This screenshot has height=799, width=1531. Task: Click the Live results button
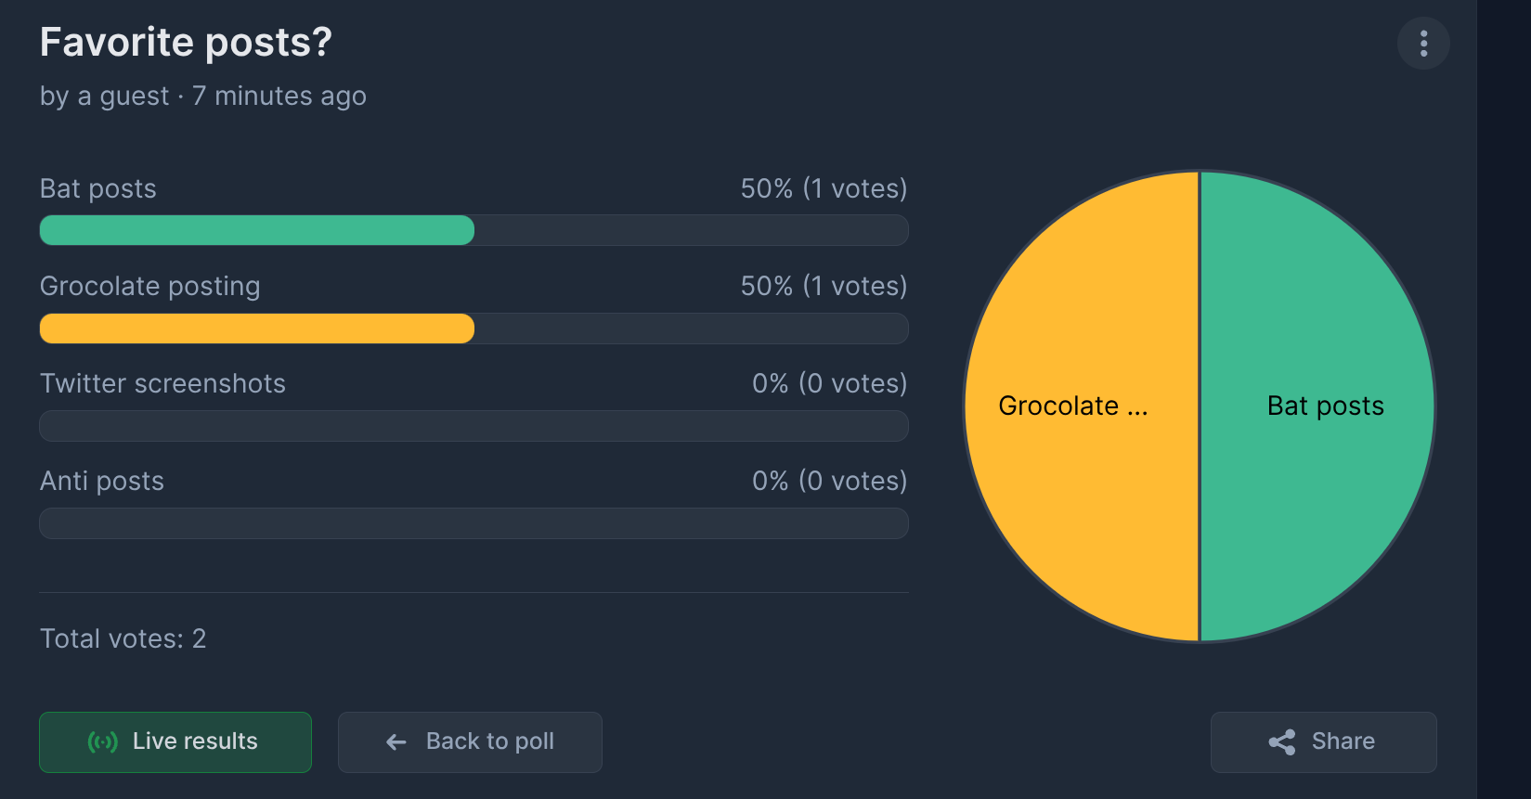point(175,741)
